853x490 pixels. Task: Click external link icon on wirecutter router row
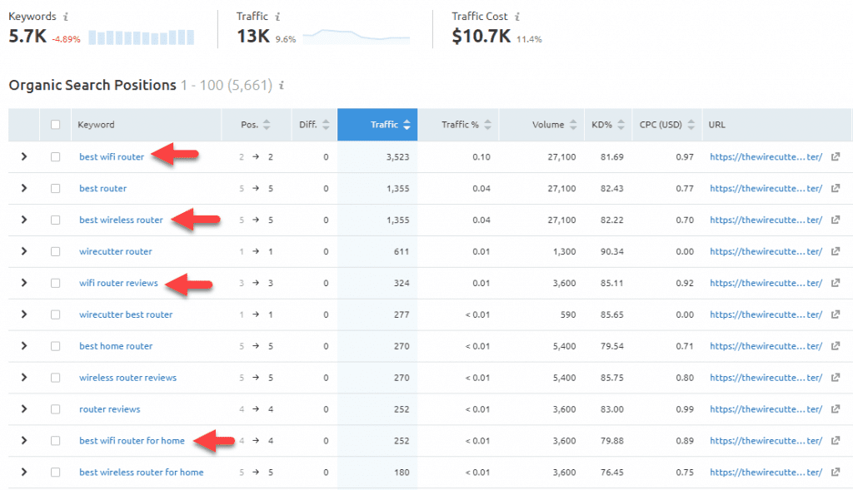(x=836, y=251)
